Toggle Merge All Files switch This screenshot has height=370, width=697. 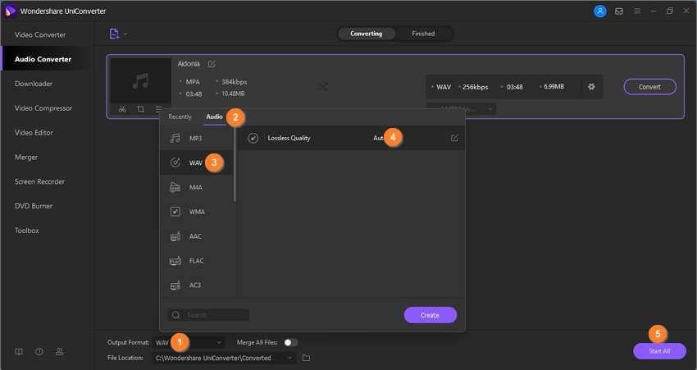(x=291, y=342)
